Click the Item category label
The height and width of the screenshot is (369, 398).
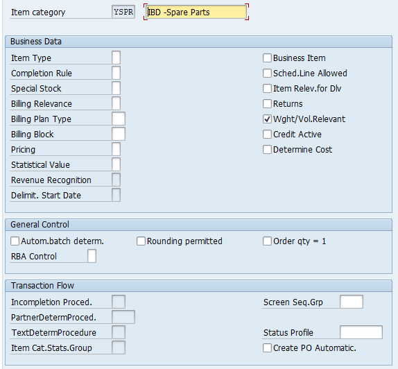(38, 12)
